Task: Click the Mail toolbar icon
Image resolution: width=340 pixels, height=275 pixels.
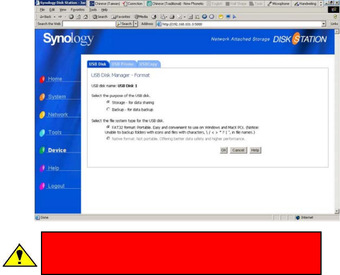Action: 163,17
